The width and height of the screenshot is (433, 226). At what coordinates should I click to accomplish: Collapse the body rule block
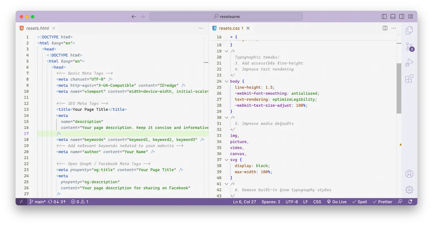coord(226,81)
